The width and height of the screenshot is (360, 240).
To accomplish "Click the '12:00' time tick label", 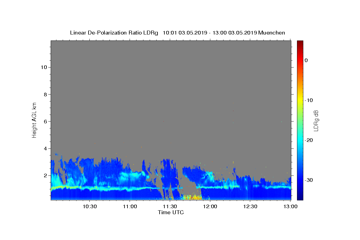I will [210, 207].
